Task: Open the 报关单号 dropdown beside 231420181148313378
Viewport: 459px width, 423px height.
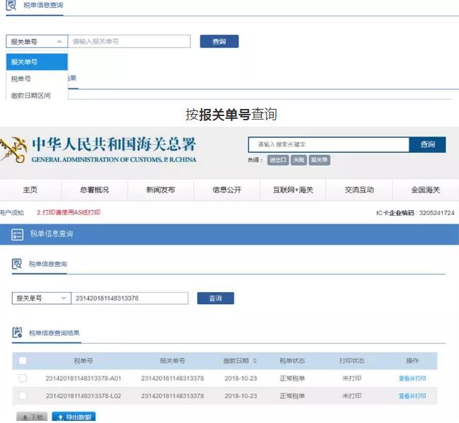Action: (42, 299)
